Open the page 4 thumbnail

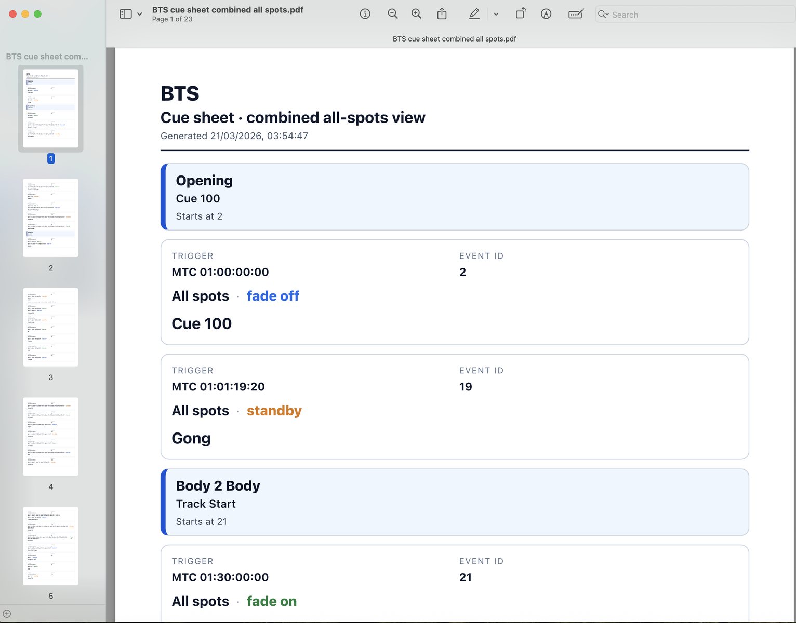[51, 437]
